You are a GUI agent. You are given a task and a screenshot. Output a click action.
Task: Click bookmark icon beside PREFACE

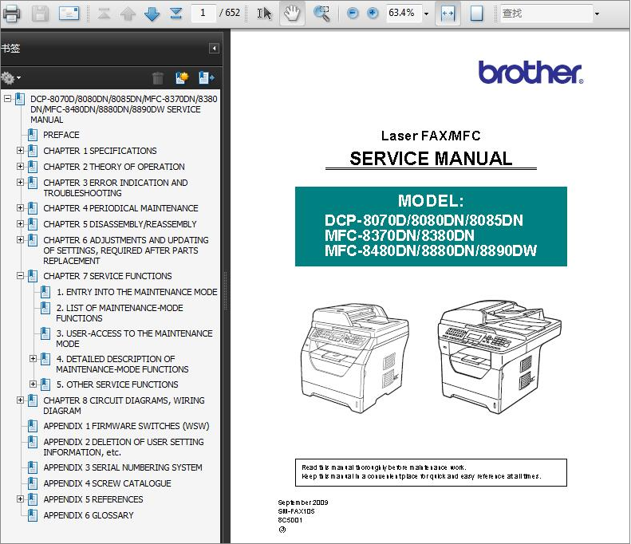pos(33,135)
